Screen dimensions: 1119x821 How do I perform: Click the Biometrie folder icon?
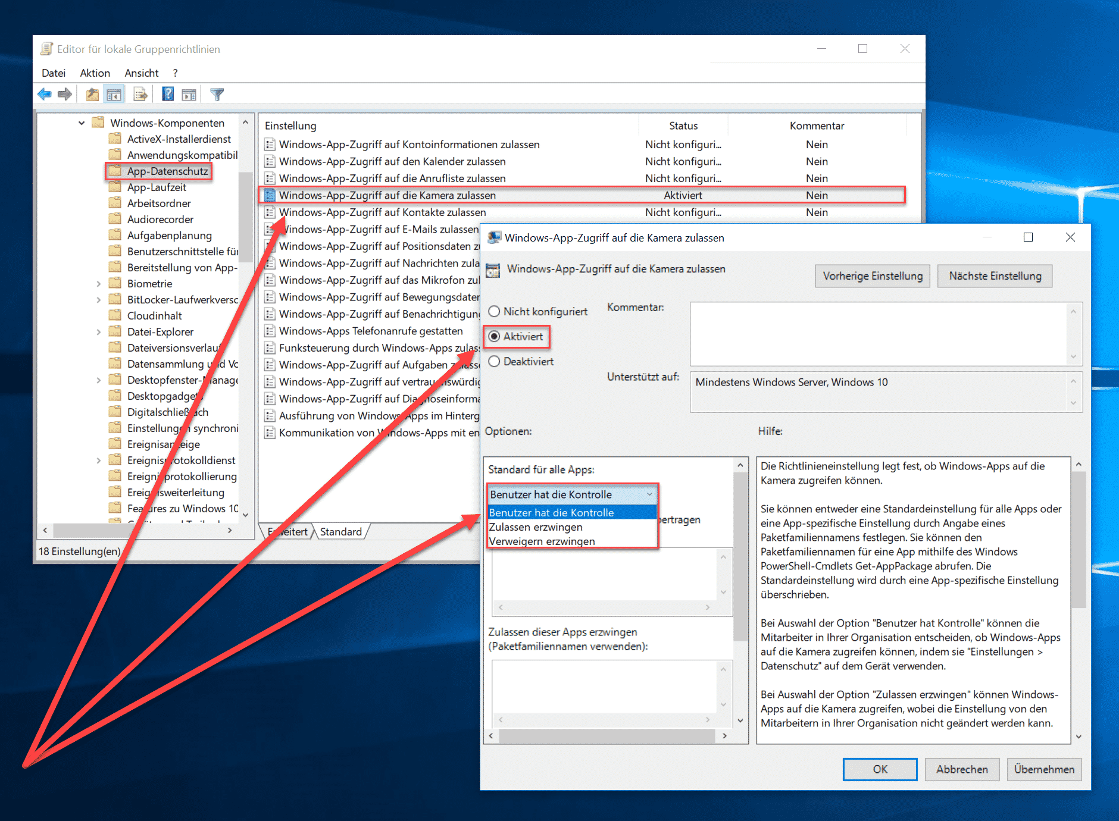point(115,283)
